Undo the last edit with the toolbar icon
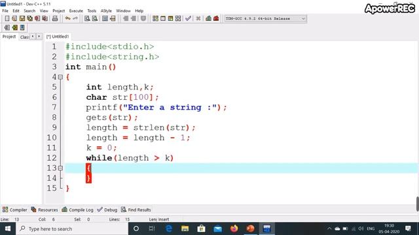The height and width of the screenshot is (235, 419). [x=68, y=18]
